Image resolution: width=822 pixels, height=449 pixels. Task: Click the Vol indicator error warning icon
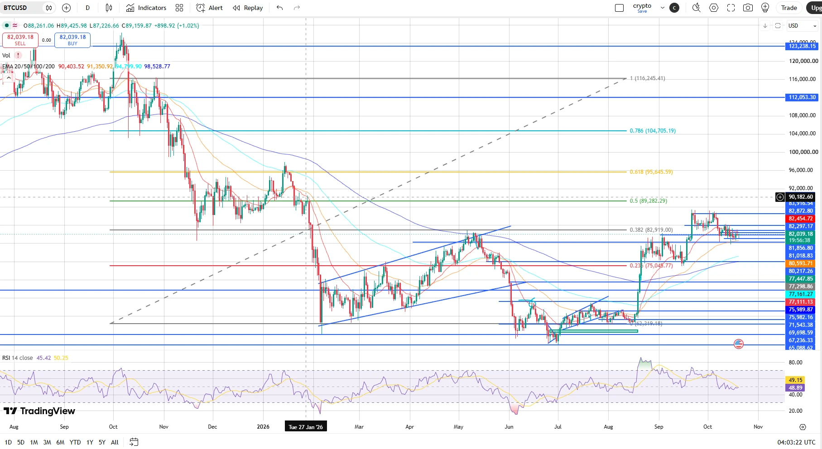[18, 55]
